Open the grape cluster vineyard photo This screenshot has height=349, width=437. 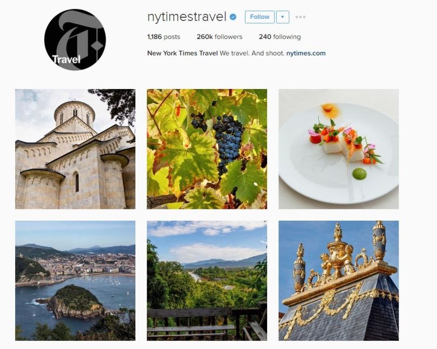click(x=207, y=149)
